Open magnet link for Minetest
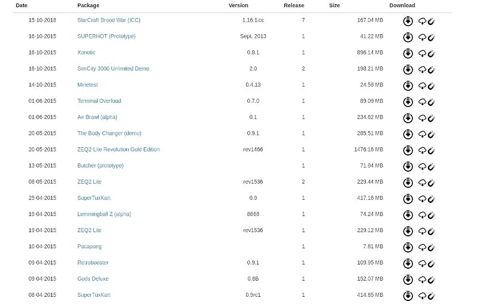The image size is (479, 304). tap(431, 86)
